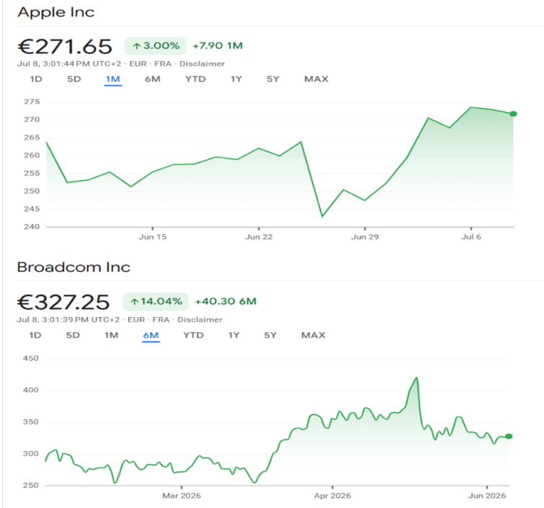Click the Jul 6 axis label
This screenshot has height=508, width=544.
point(471,237)
